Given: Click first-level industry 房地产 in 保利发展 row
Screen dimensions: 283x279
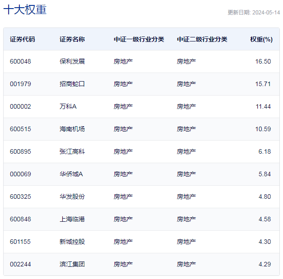Looking at the screenshot, I should [123, 61].
